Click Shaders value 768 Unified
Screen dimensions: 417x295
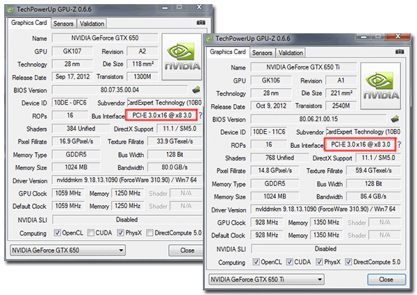(x=279, y=158)
